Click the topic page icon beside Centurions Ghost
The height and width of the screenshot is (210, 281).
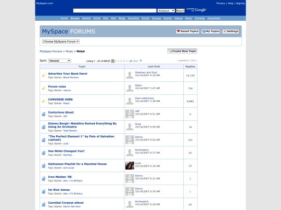pos(44,114)
